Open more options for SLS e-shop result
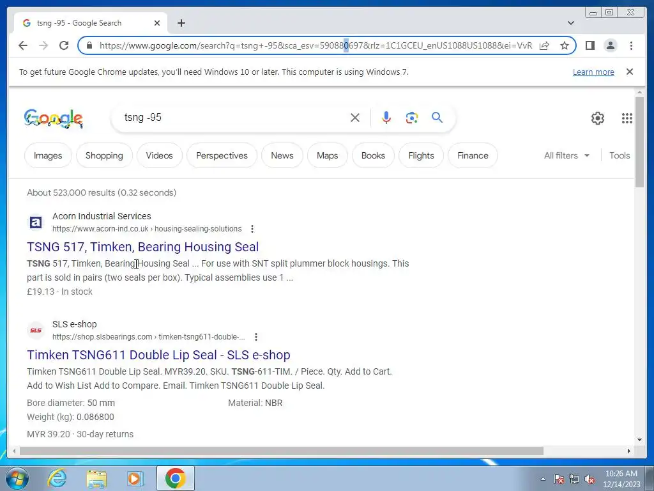 pyautogui.click(x=256, y=336)
